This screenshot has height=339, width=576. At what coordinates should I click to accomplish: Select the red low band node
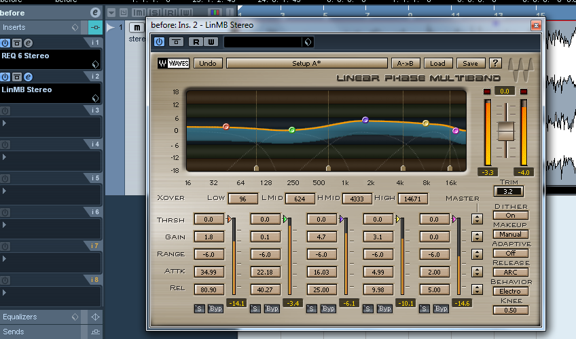[x=226, y=127]
